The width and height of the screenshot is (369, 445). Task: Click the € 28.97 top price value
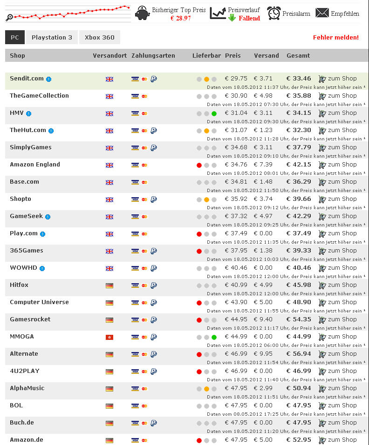[x=180, y=18]
